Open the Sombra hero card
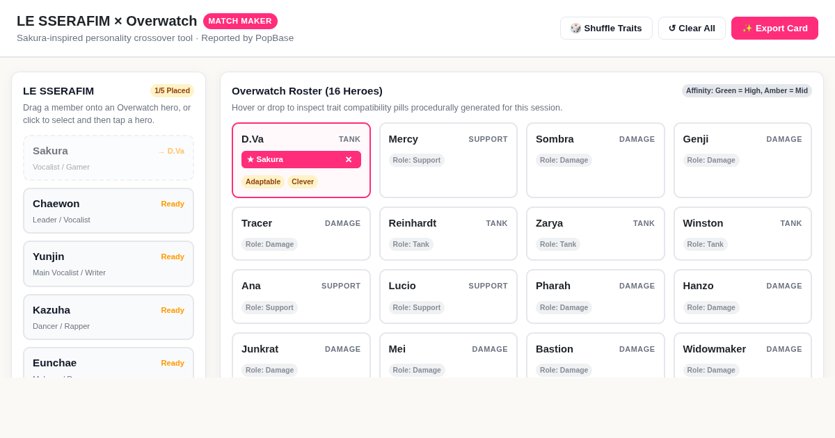Viewport: 835px width, 438px height. 596,161
